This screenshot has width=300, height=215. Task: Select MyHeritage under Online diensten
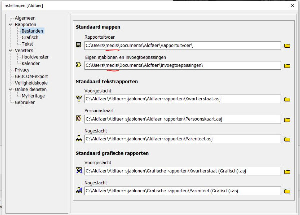point(36,96)
